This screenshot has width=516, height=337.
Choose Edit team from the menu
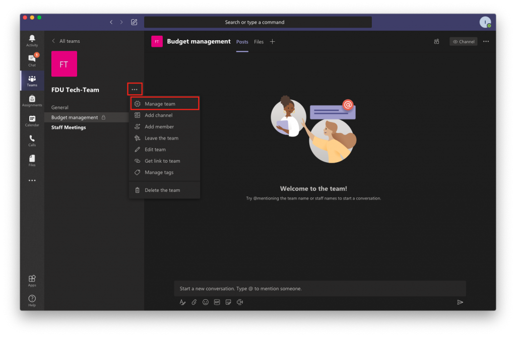pos(165,150)
